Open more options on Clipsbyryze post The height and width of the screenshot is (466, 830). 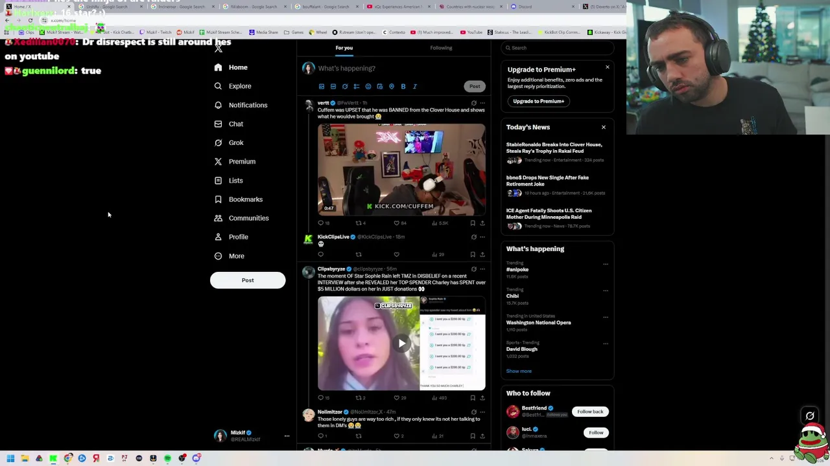(x=482, y=269)
